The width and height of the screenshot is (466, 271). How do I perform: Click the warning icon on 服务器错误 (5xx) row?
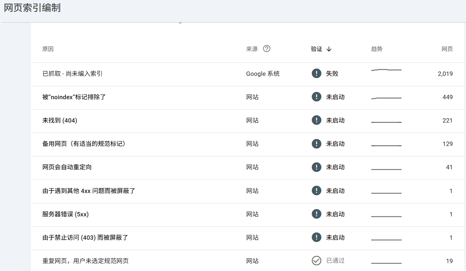coord(316,214)
